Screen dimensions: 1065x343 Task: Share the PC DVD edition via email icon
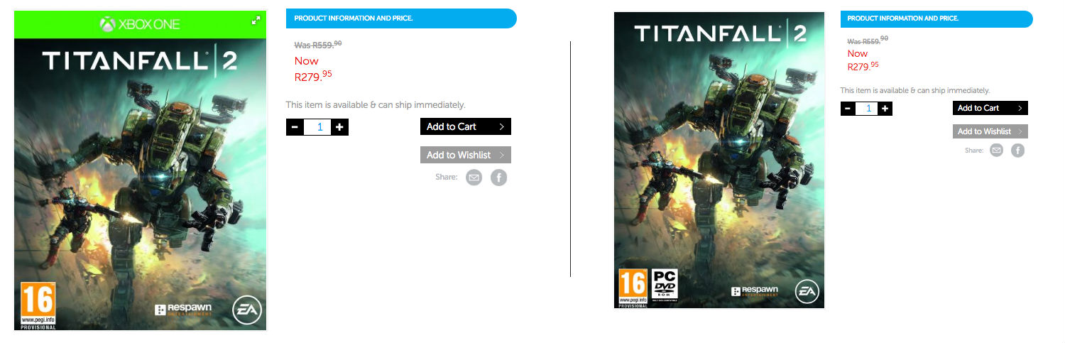(x=997, y=150)
